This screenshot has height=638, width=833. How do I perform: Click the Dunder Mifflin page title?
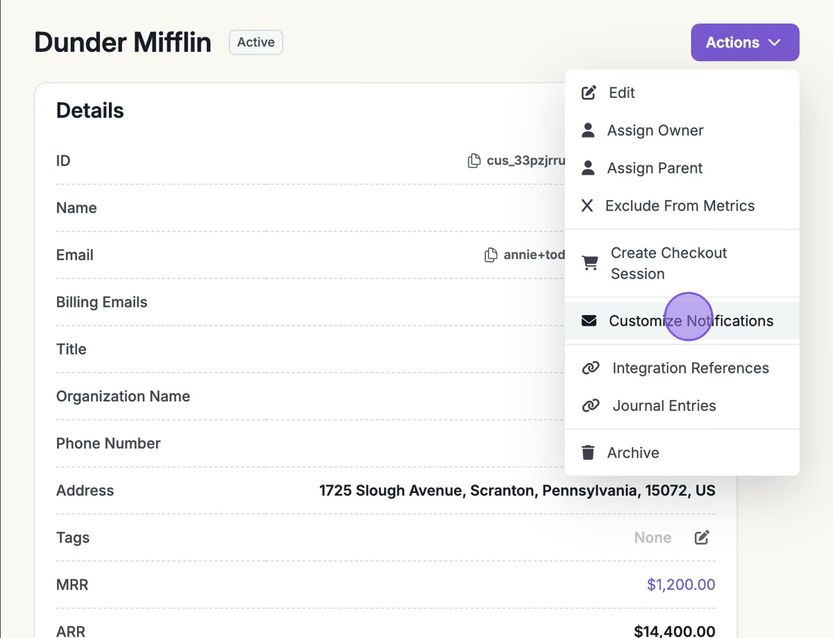click(x=123, y=42)
